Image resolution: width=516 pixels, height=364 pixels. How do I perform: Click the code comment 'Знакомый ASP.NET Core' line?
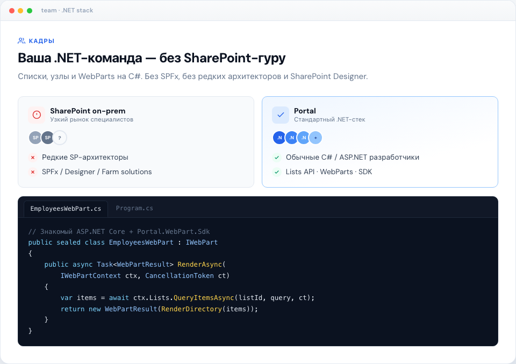click(119, 232)
